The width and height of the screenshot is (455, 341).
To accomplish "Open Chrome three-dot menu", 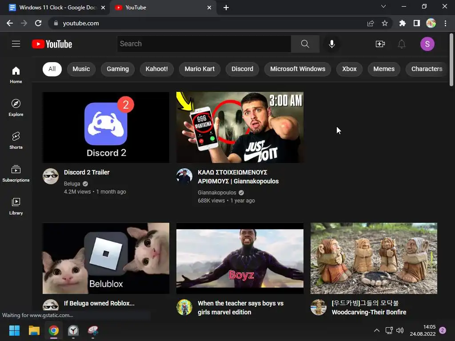I will click(445, 23).
